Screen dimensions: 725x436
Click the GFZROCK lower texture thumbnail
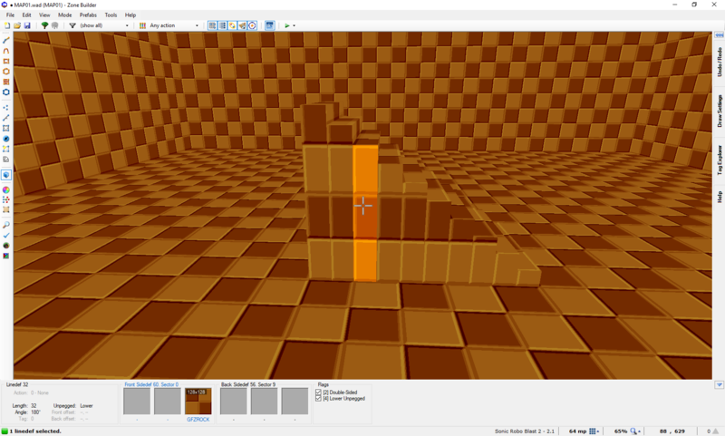pos(198,401)
